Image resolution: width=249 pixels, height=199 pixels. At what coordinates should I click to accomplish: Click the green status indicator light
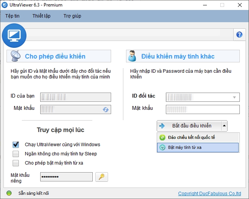coord(9,193)
